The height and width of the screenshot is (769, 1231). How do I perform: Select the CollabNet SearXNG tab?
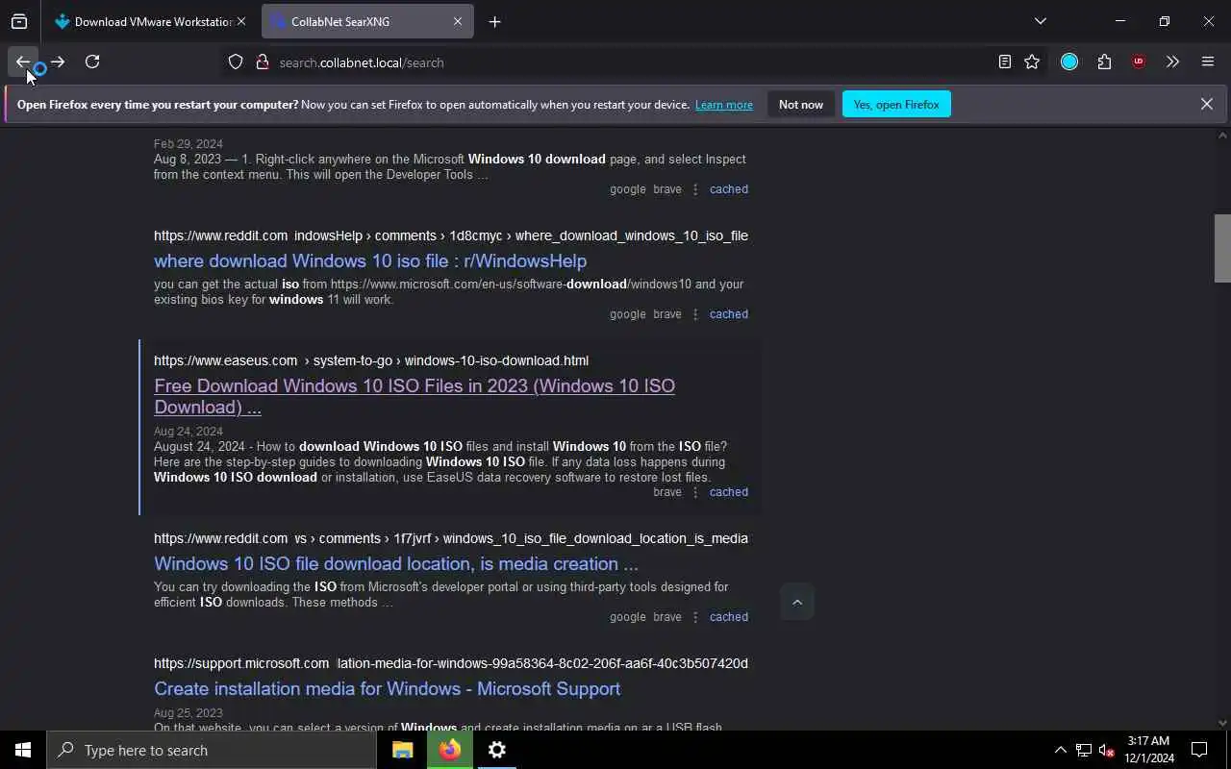(x=367, y=21)
